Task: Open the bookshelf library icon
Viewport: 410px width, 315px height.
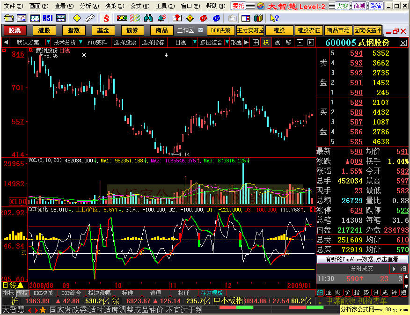Action: click(258, 18)
